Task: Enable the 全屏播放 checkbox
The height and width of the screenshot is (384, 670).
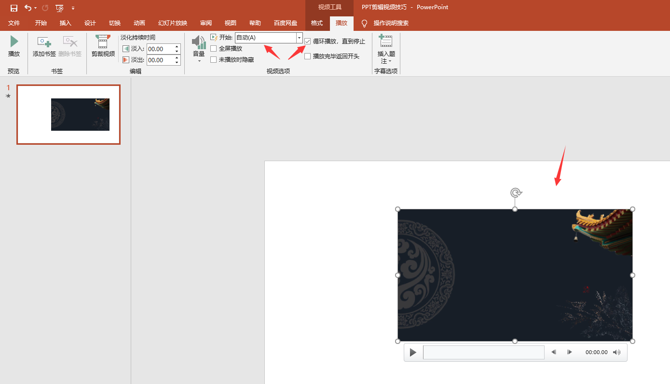Action: 214,49
